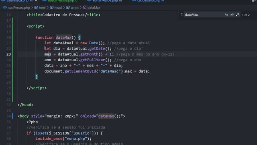Click the PHP file icon in breadcrumb
Viewport: 257px width, 145px height.
click(5, 8)
